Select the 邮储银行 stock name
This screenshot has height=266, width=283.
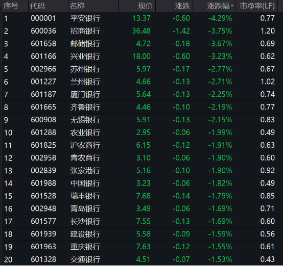coord(85,44)
